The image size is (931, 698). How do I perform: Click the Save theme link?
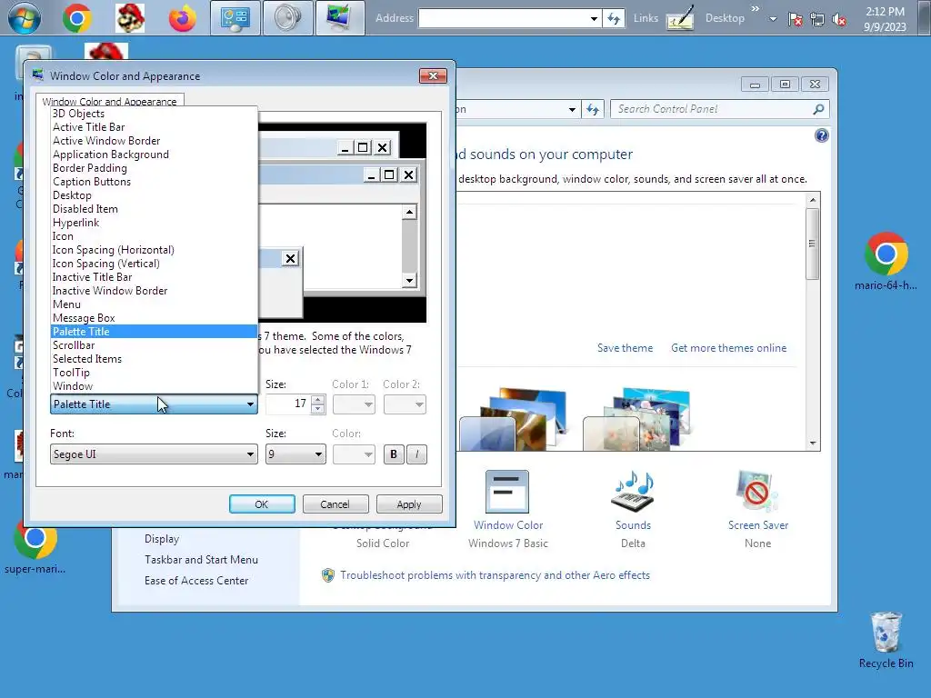click(x=625, y=348)
